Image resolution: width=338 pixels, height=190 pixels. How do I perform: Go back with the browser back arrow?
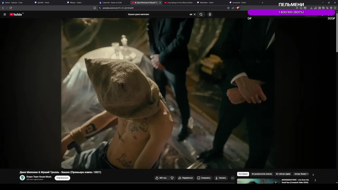[3, 8]
